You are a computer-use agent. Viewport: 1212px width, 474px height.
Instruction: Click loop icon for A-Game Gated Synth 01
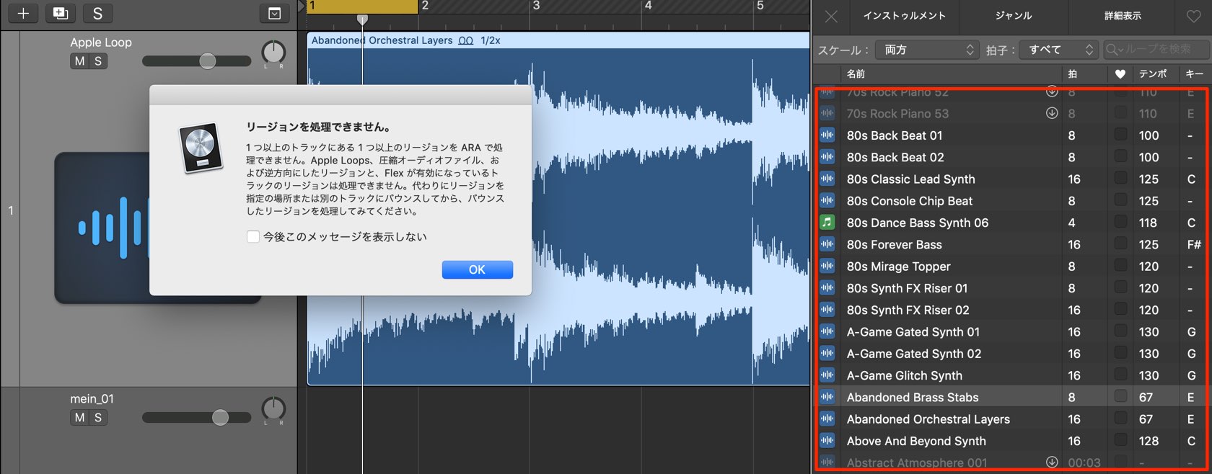pyautogui.click(x=827, y=331)
